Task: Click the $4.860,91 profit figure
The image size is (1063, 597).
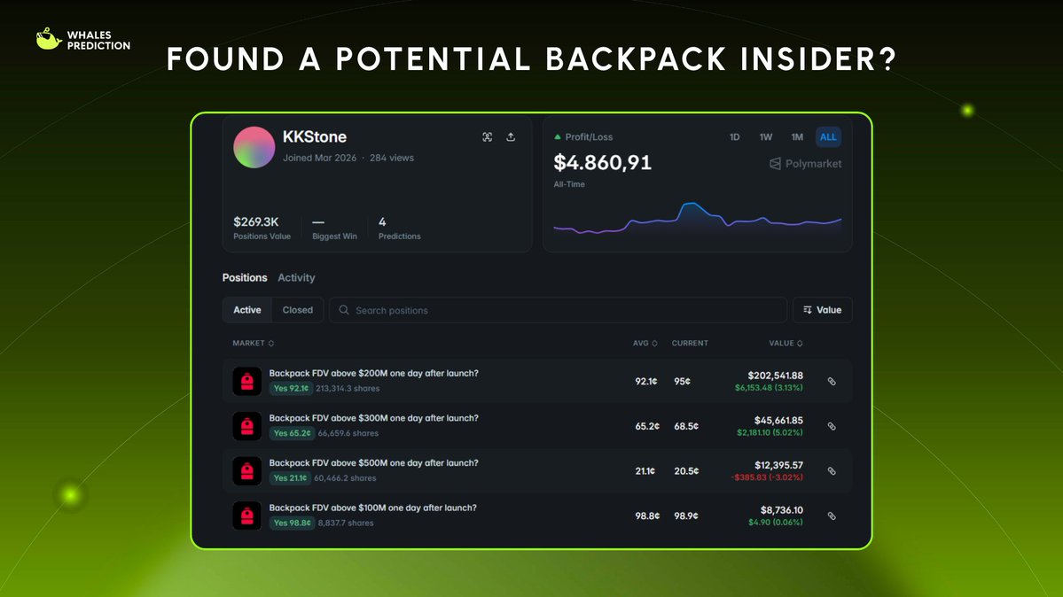Action: click(x=602, y=163)
